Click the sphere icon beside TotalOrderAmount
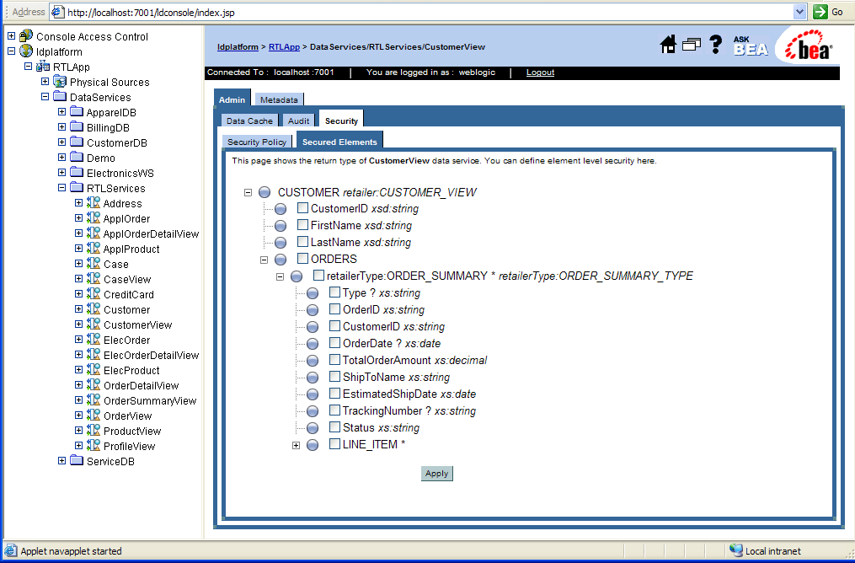This screenshot has height=563, width=855. 313,361
